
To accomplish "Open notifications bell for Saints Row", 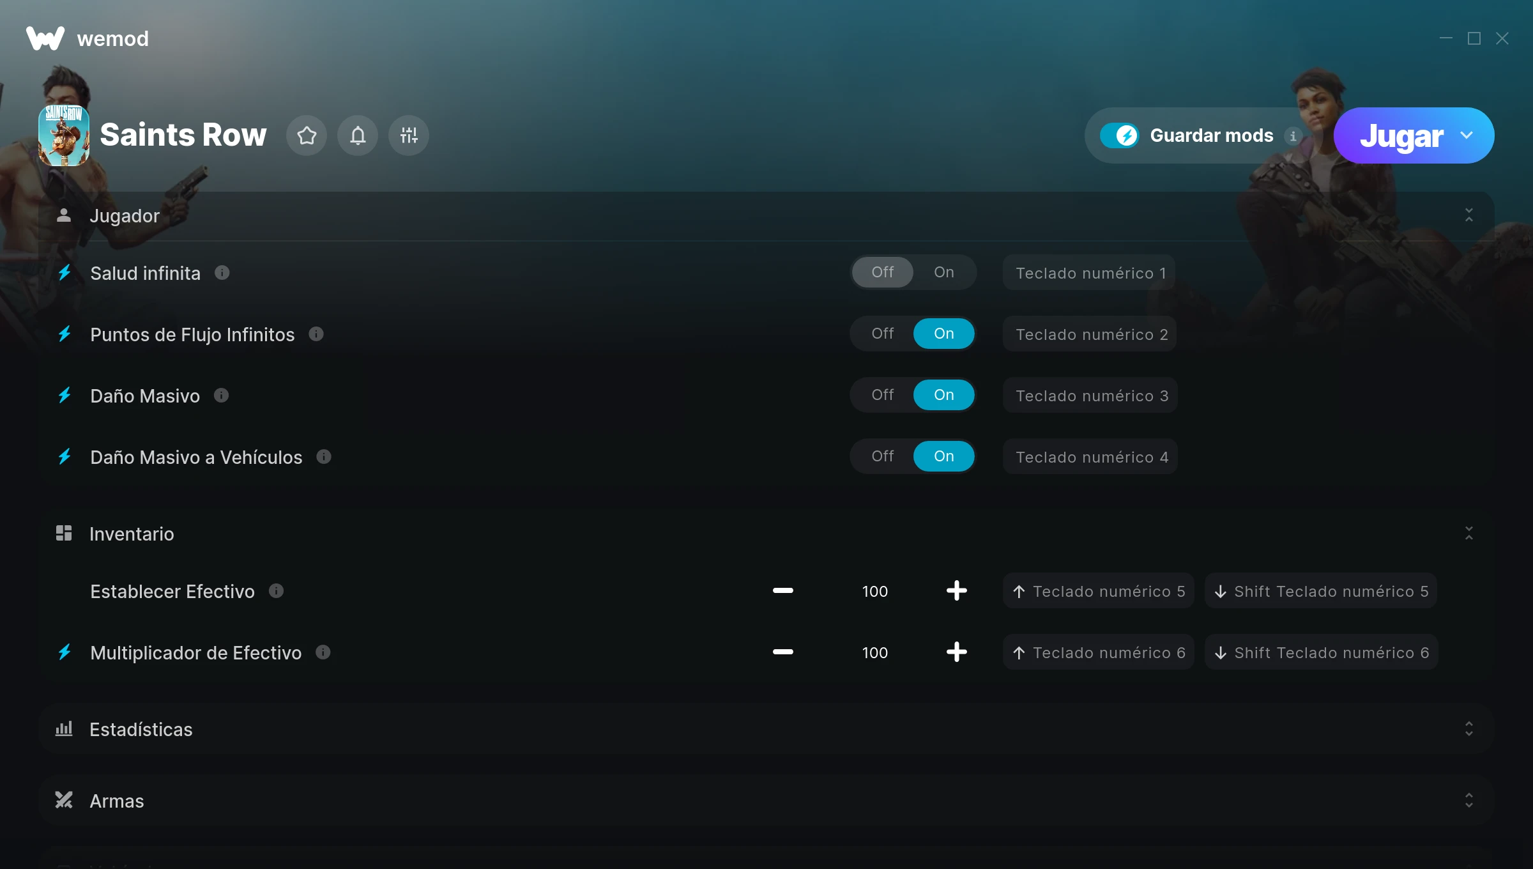I will coord(358,135).
